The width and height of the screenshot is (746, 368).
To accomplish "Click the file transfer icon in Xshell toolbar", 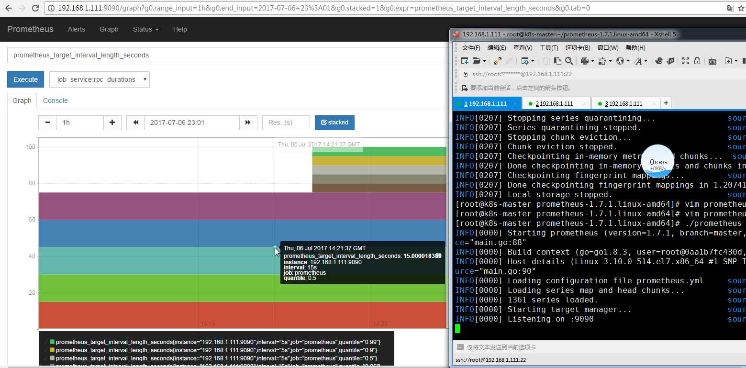I will point(602,61).
